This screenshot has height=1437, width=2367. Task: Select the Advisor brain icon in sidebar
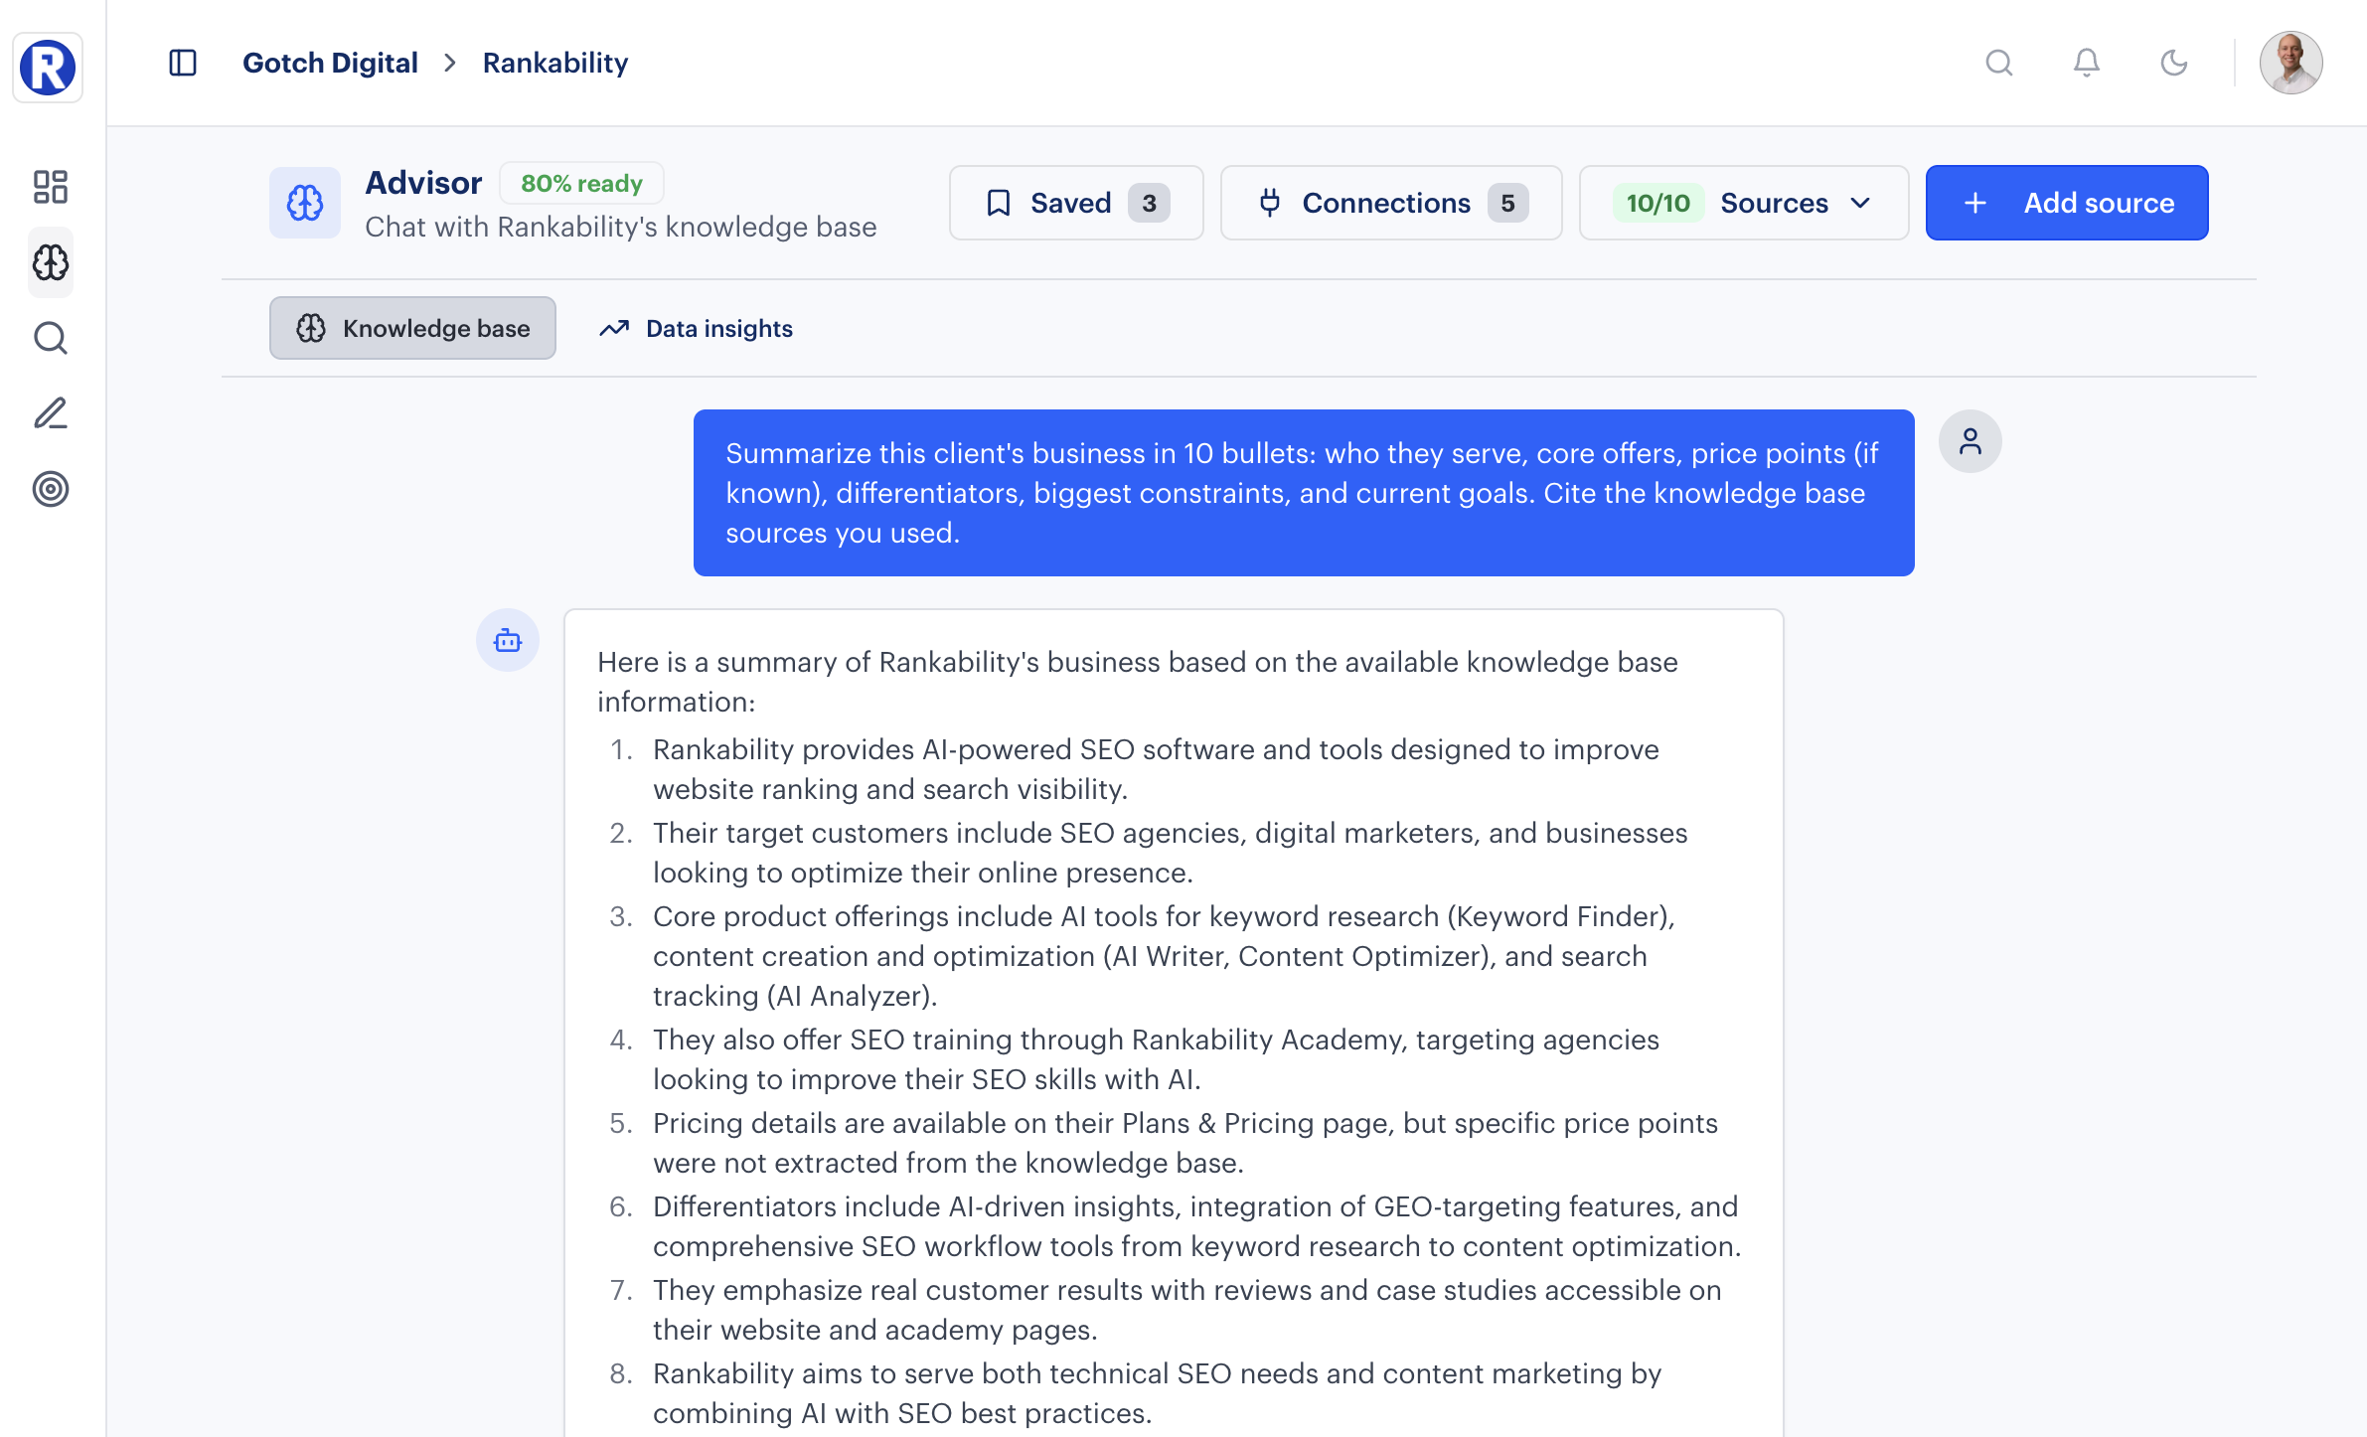click(50, 262)
